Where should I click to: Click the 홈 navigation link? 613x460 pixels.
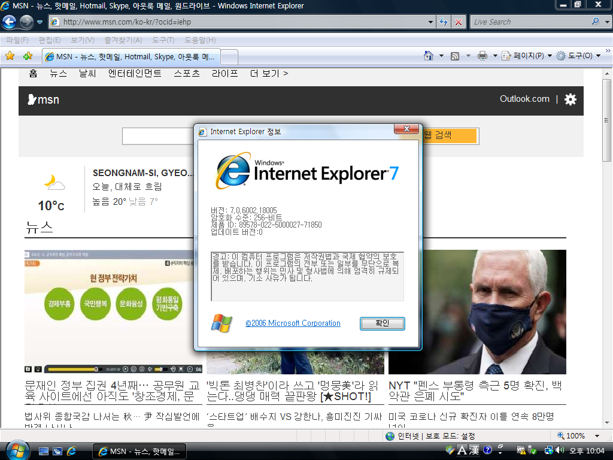point(33,73)
